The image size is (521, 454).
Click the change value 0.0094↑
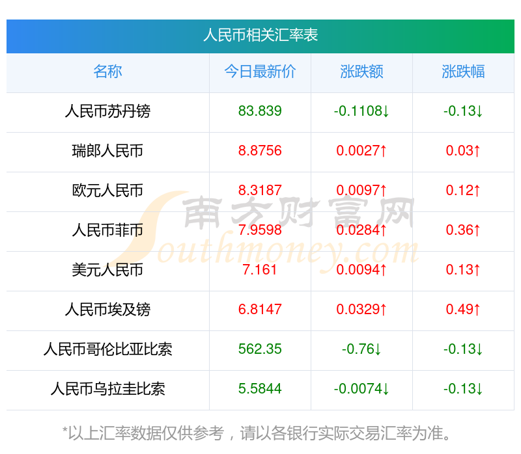tap(361, 269)
